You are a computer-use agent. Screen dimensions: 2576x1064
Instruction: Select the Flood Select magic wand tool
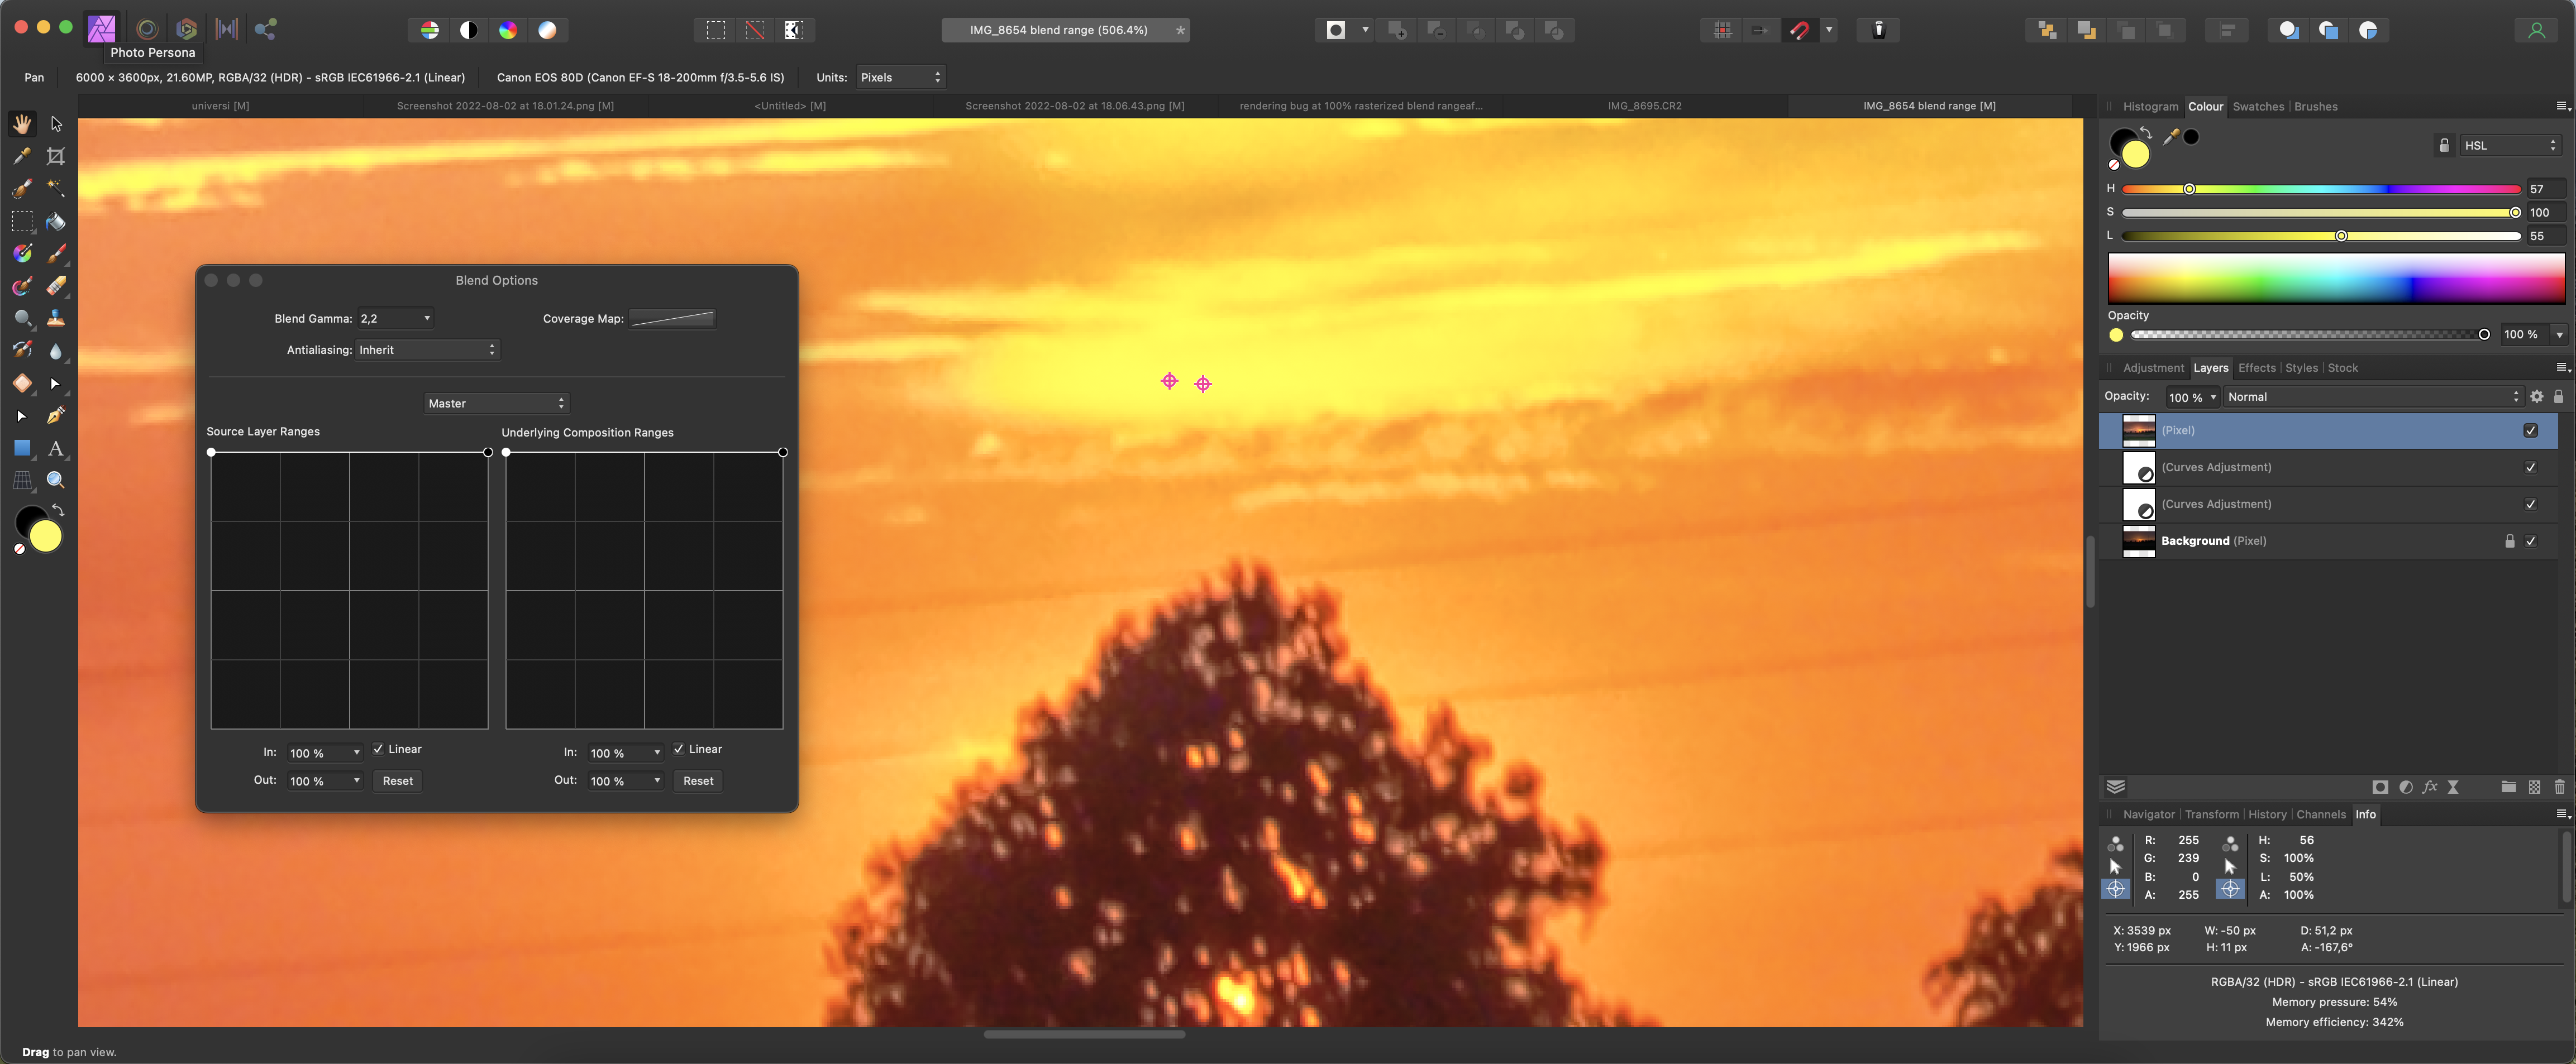point(56,189)
